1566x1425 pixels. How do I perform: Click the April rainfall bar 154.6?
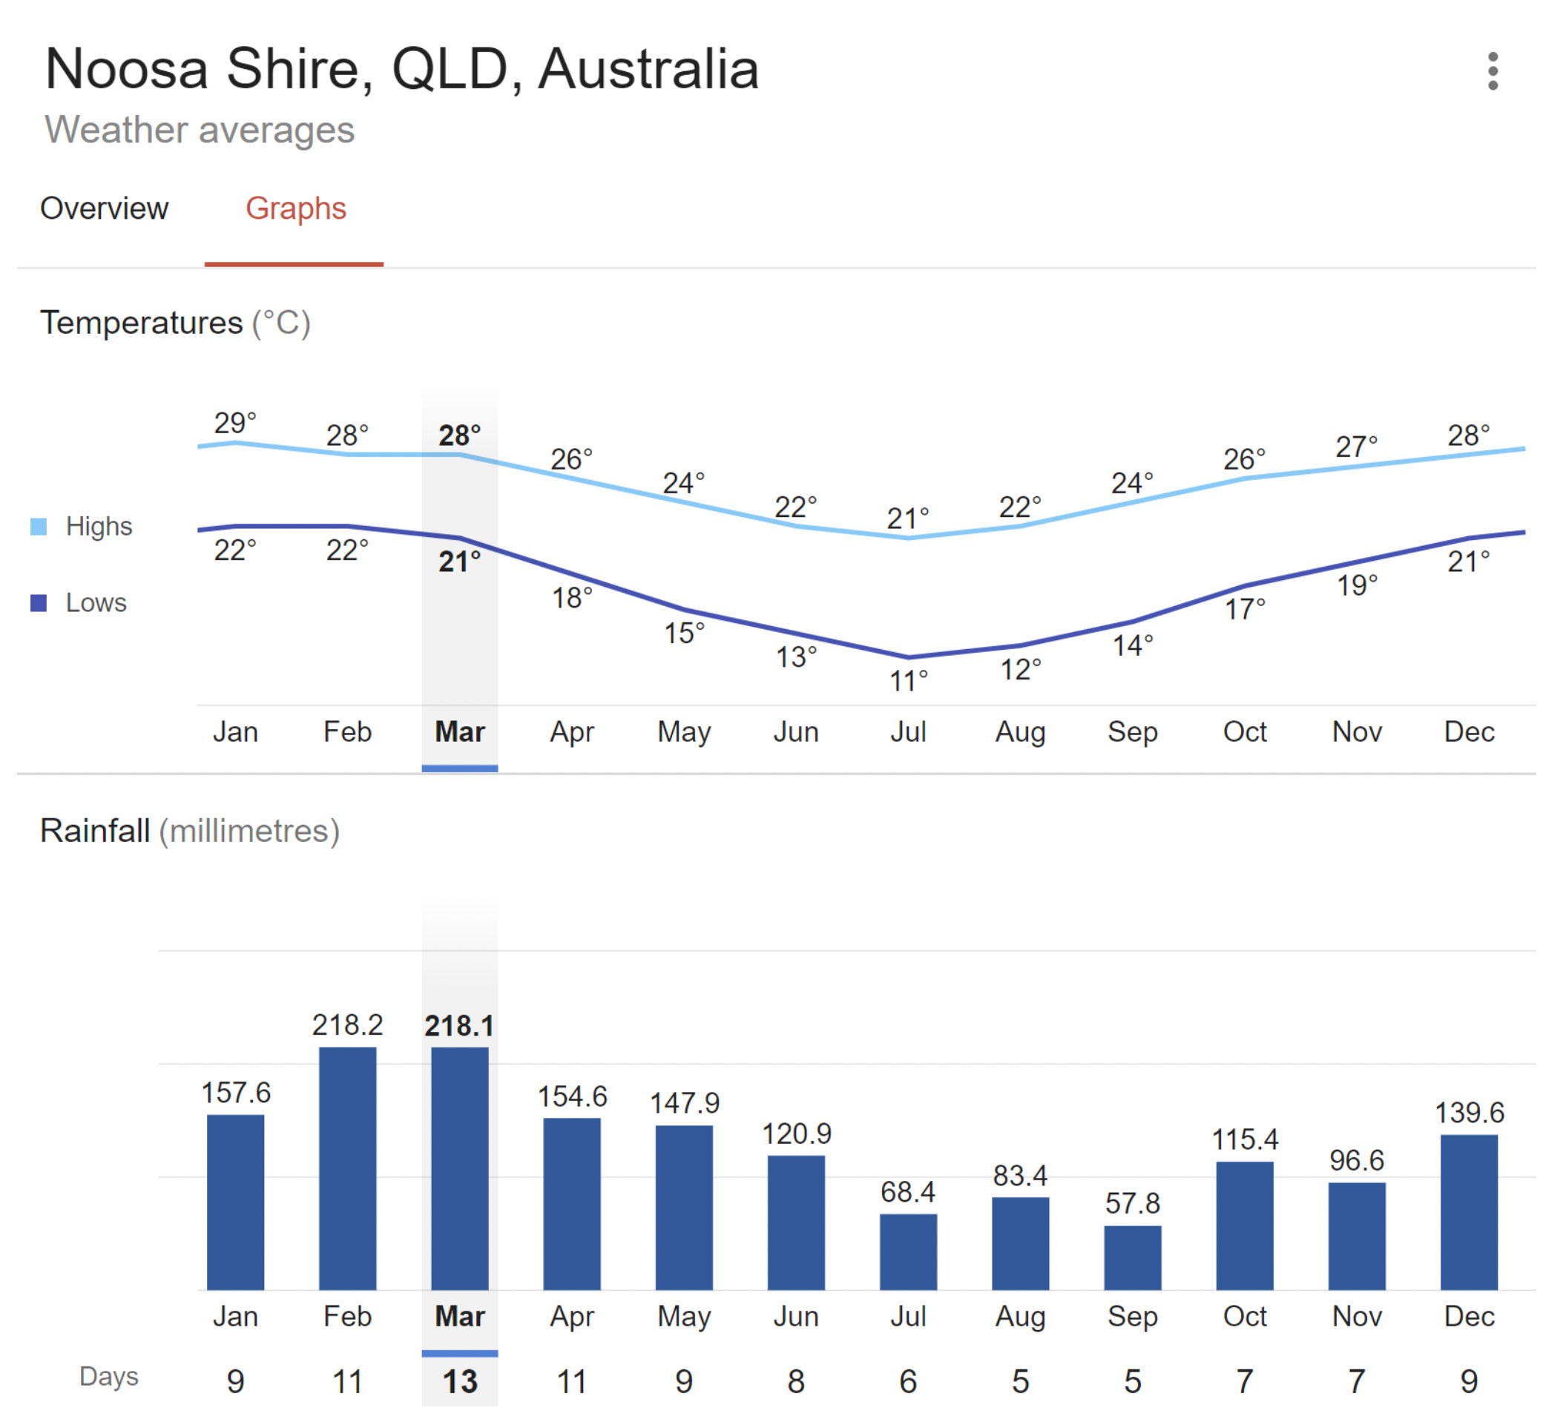[x=572, y=1204]
